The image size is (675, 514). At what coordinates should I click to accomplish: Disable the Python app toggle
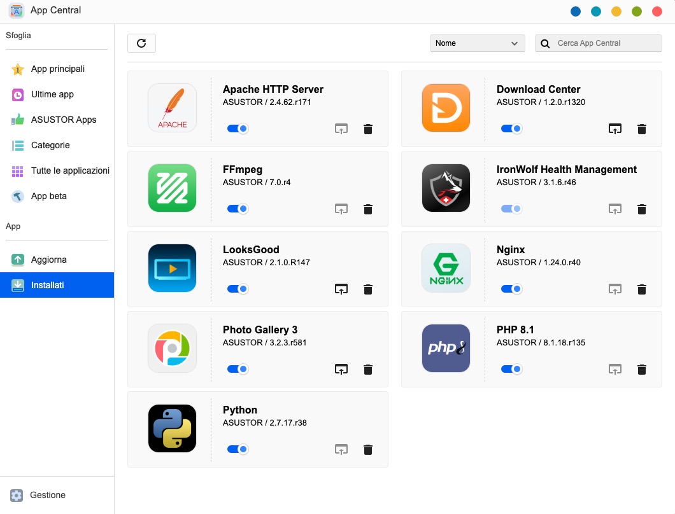pos(238,449)
